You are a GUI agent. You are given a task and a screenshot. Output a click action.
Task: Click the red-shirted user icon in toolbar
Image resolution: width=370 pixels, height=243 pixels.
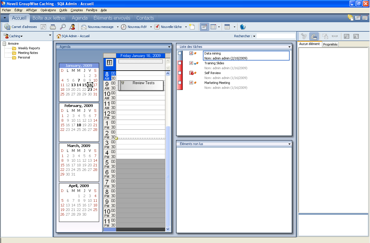(72, 27)
